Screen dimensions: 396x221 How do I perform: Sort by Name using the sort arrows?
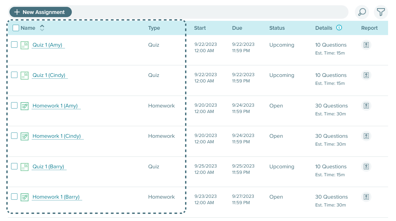click(42, 28)
